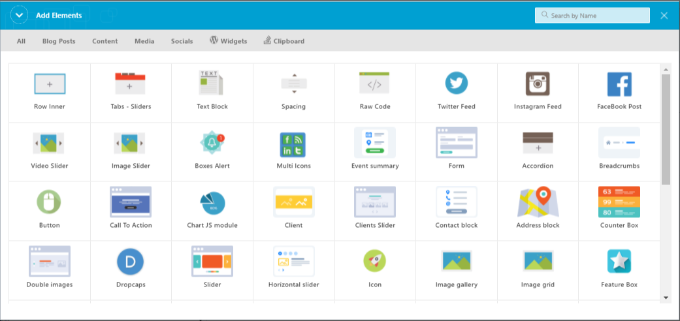Close the Add Elements dialog

point(664,16)
